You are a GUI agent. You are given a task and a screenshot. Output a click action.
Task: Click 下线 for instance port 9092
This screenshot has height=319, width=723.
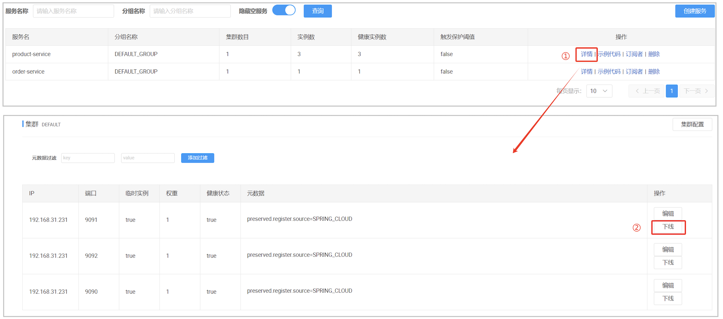coord(668,263)
